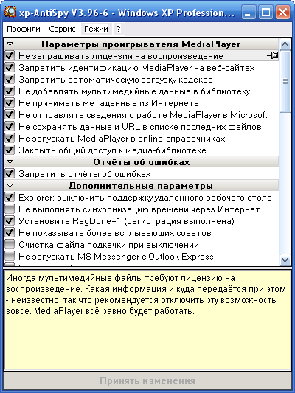Click the pin icon beside the license request option

tap(273, 55)
